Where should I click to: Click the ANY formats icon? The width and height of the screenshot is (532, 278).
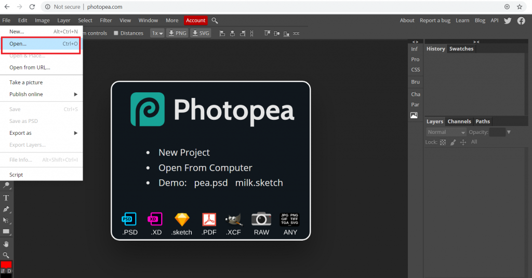(289, 219)
